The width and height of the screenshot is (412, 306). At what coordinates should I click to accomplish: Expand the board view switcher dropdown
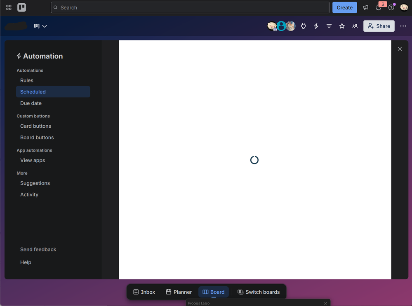point(40,26)
